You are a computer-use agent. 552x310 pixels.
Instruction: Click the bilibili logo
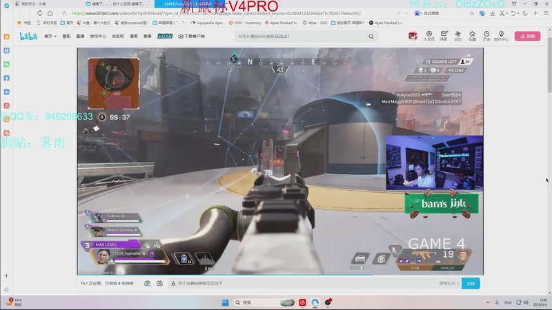point(28,37)
